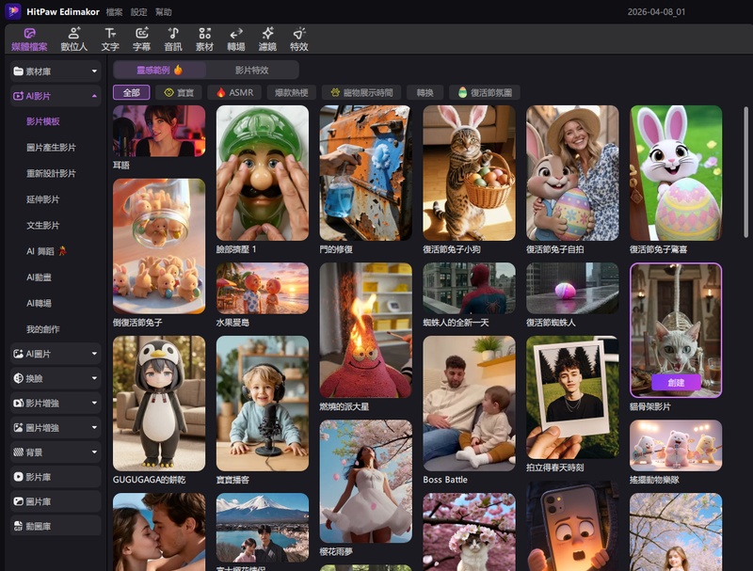753x571 pixels.
Task: Click the 創建 button on cat skeleton template
Action: click(676, 382)
